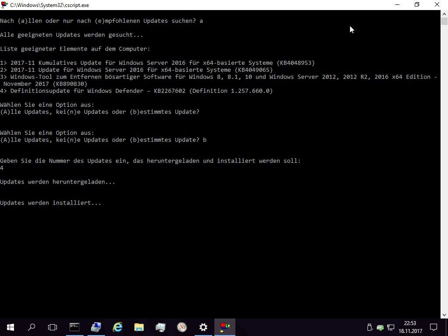
Task: Click the round compass-like taskbar icon
Action: click(182, 327)
